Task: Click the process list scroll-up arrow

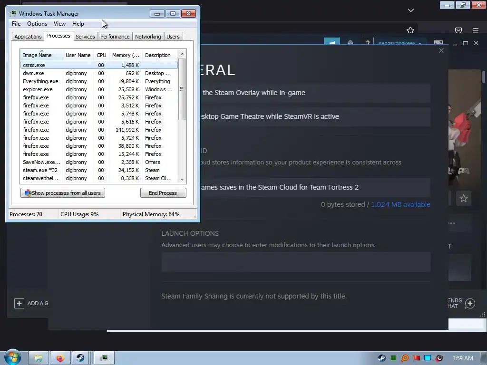Action: pyautogui.click(x=182, y=54)
